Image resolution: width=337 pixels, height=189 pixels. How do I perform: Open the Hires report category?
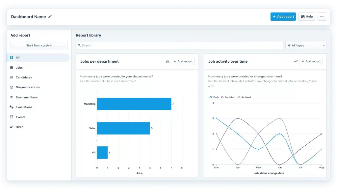[x=19, y=127]
